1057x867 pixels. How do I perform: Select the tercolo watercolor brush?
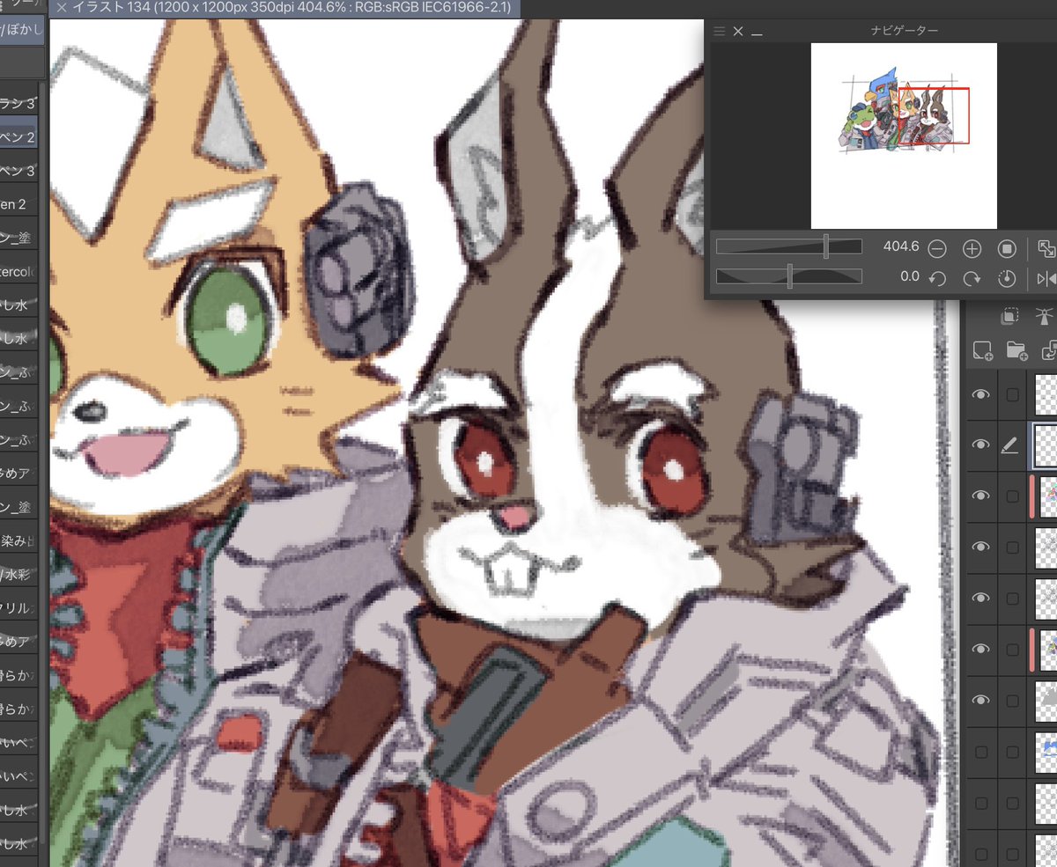(x=18, y=272)
